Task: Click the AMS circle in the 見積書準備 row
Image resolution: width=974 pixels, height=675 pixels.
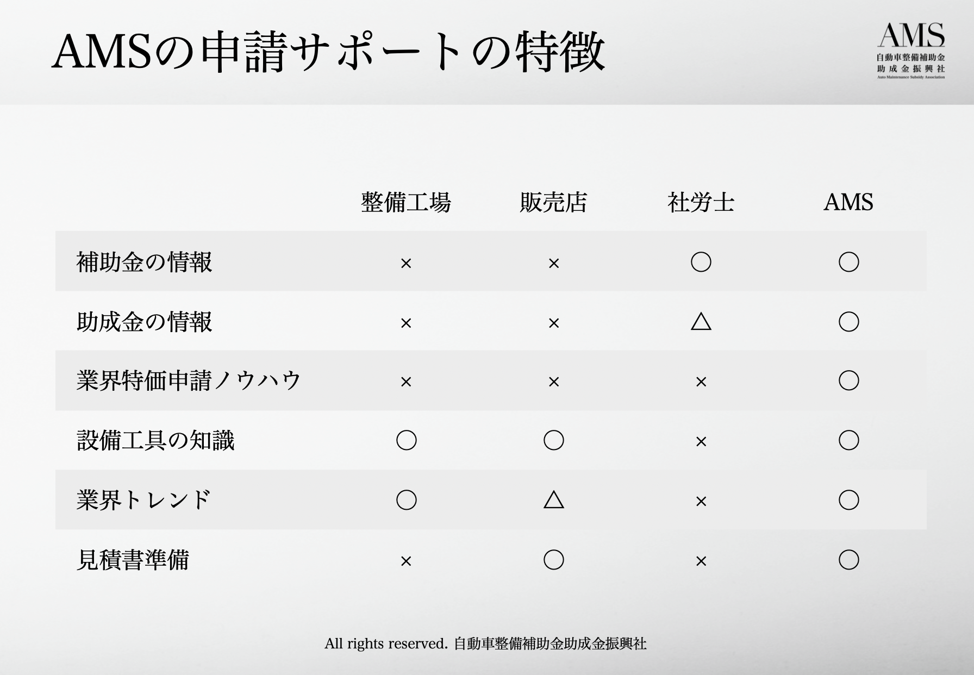Action: tap(848, 560)
